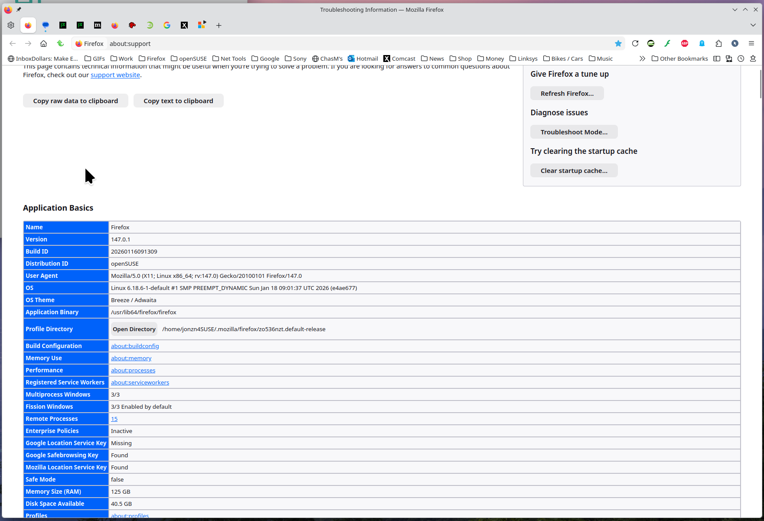764x521 pixels.
Task: Show more bookmarks via overflow chevron
Action: tap(642, 59)
